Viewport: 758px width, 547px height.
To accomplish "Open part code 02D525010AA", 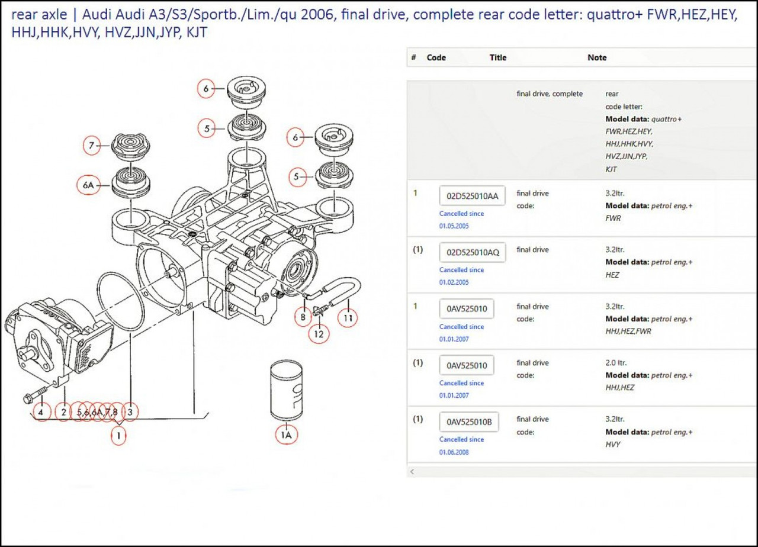I will 472,196.
